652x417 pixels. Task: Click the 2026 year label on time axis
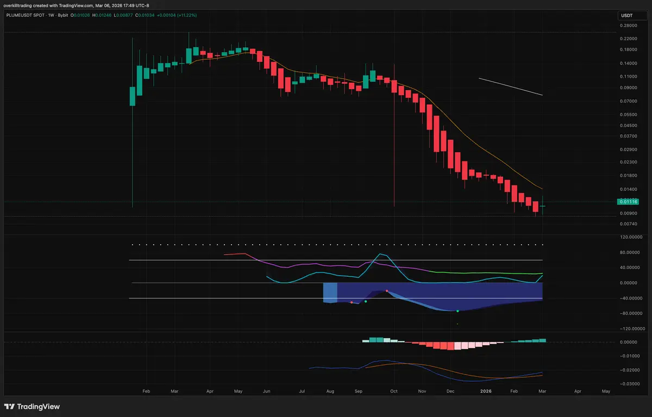tap(486, 391)
